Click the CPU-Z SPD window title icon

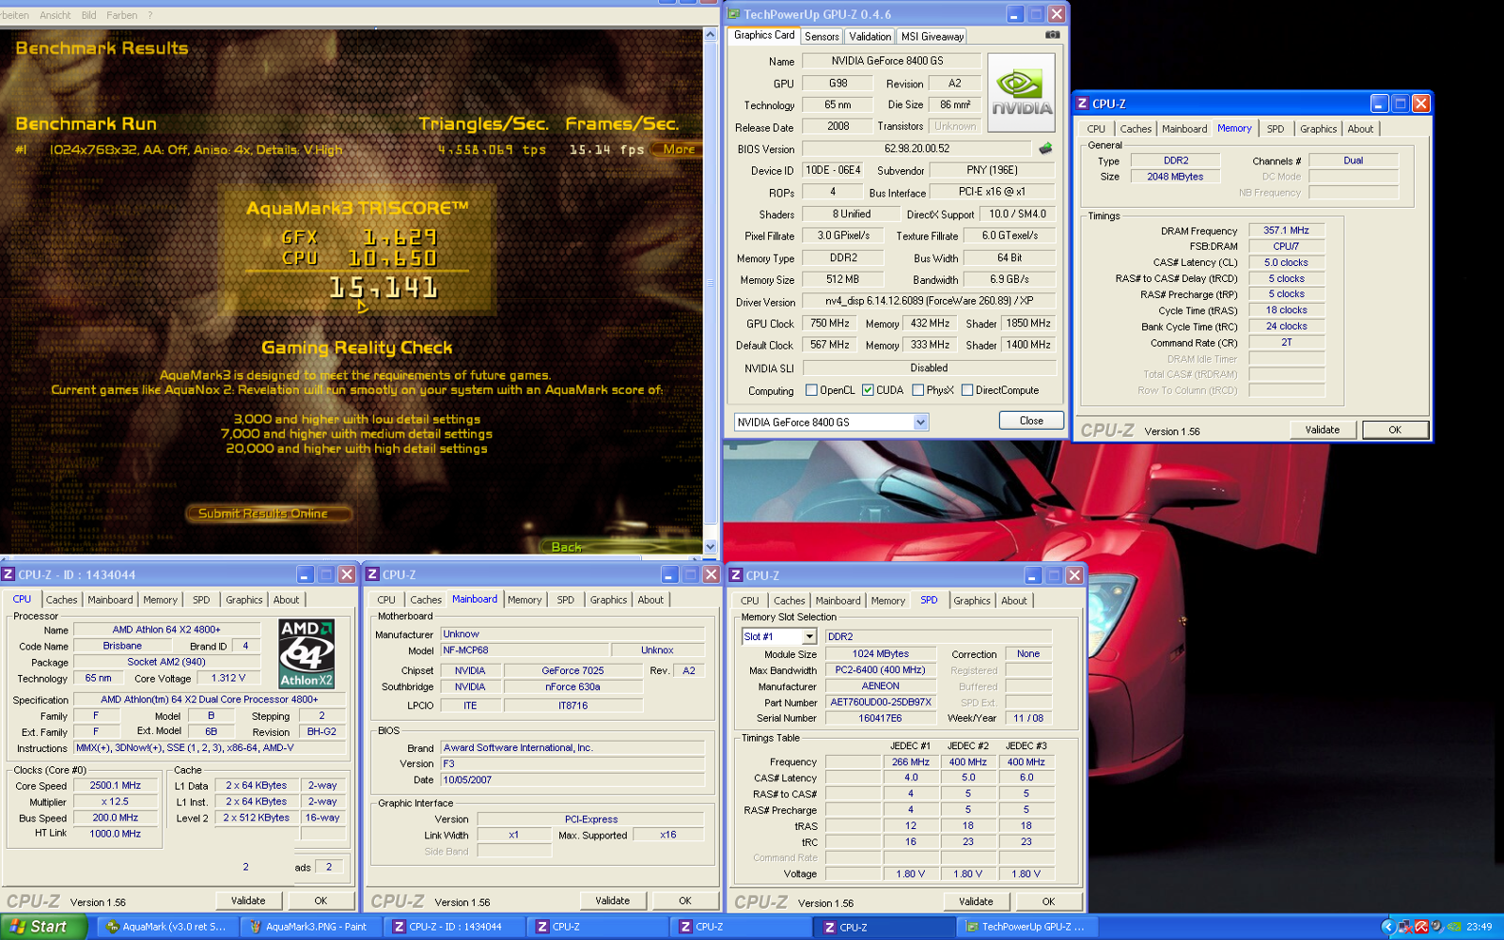pyautogui.click(x=736, y=575)
